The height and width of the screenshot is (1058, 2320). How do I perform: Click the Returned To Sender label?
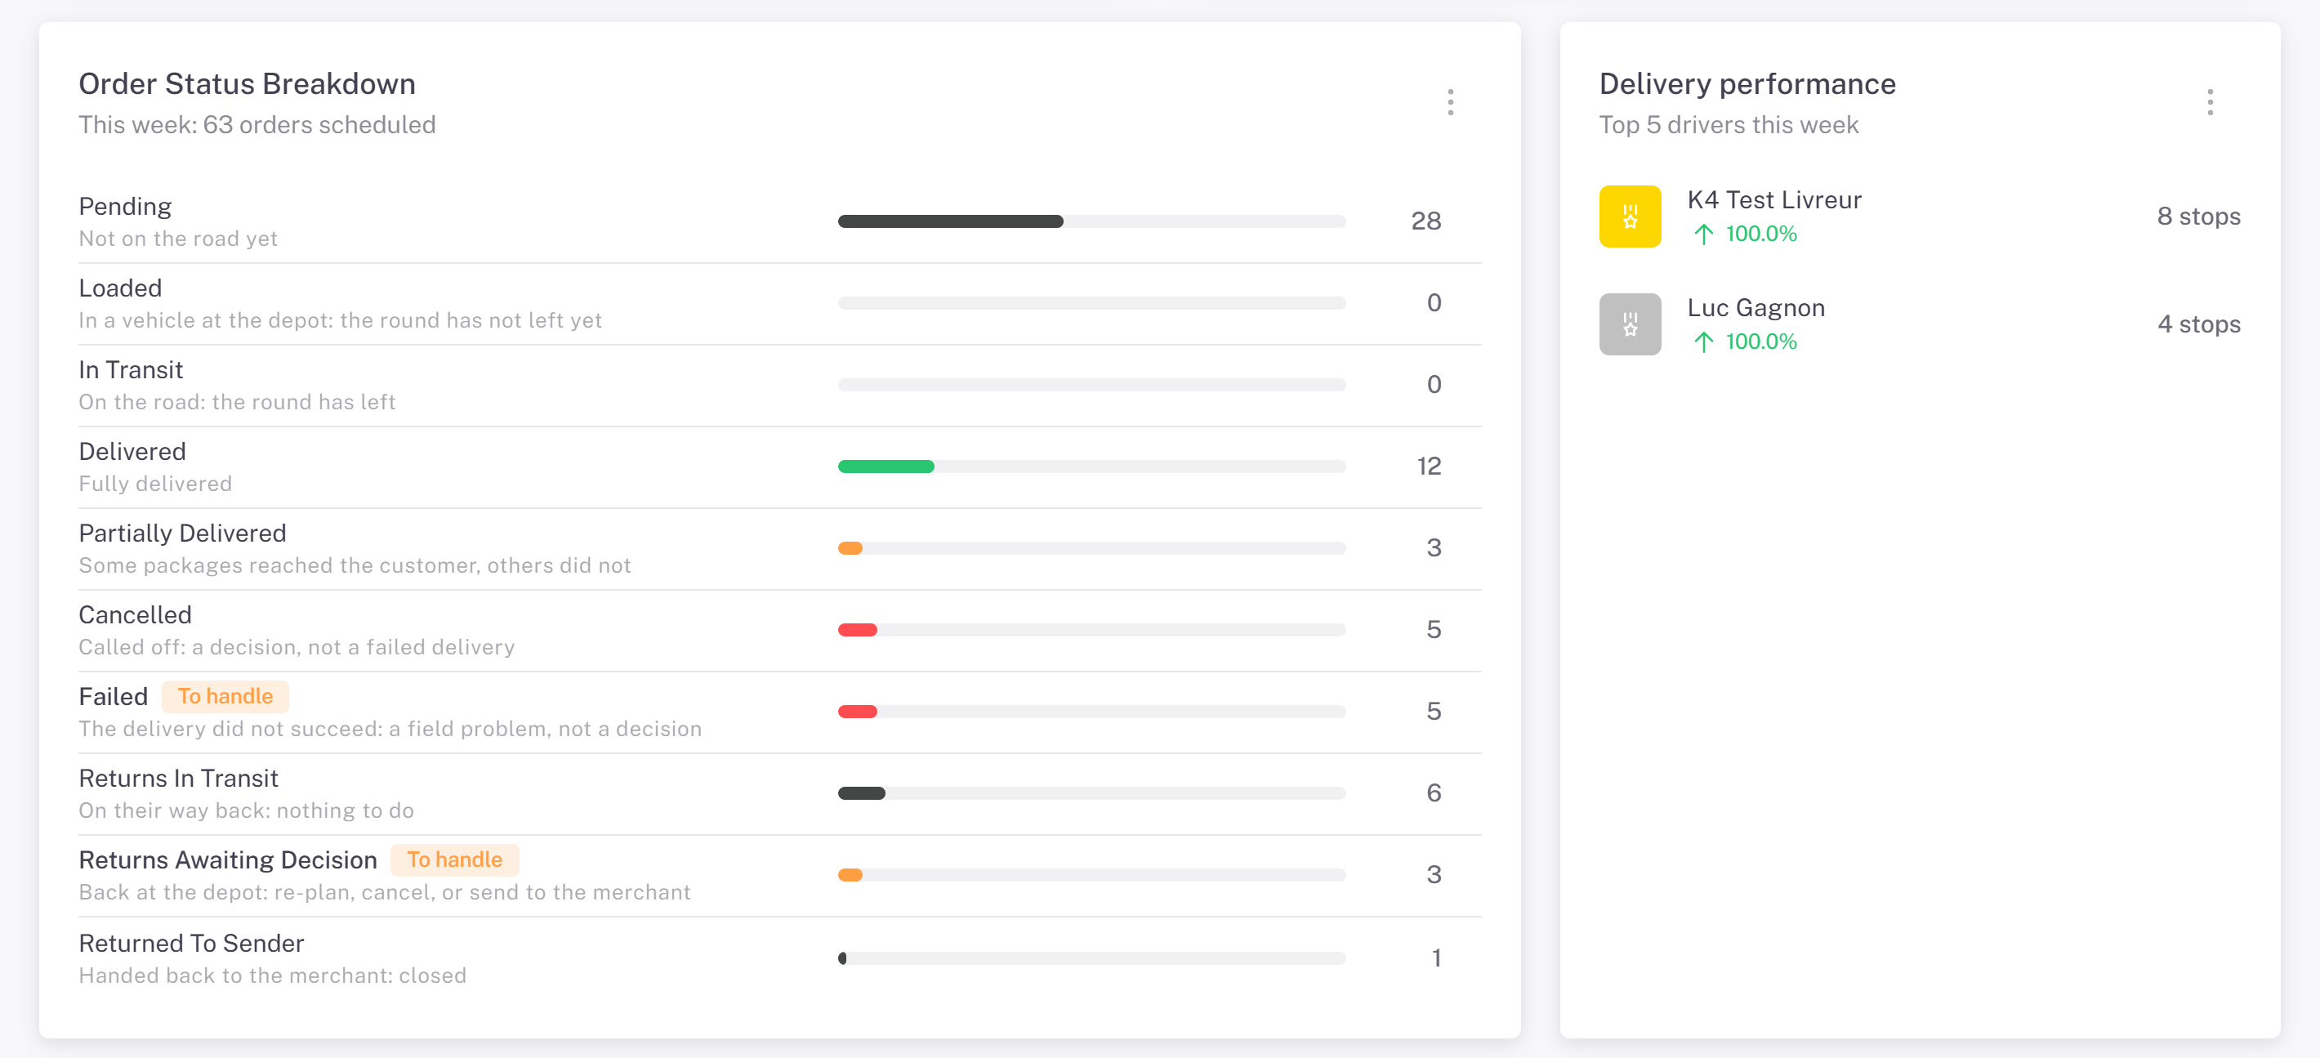192,944
